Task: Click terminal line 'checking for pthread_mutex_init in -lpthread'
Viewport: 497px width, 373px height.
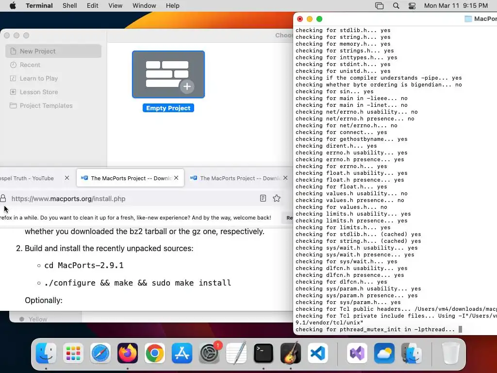Action: tap(375, 329)
